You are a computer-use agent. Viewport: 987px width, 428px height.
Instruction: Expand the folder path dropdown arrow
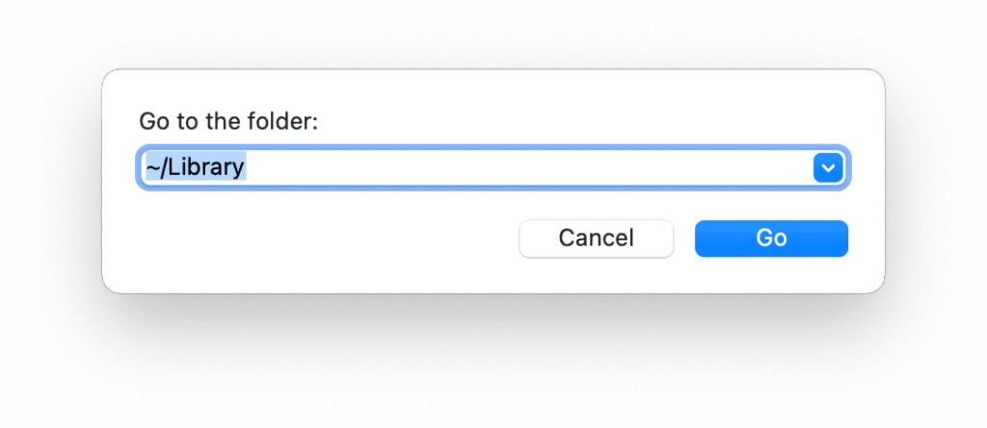pos(828,168)
